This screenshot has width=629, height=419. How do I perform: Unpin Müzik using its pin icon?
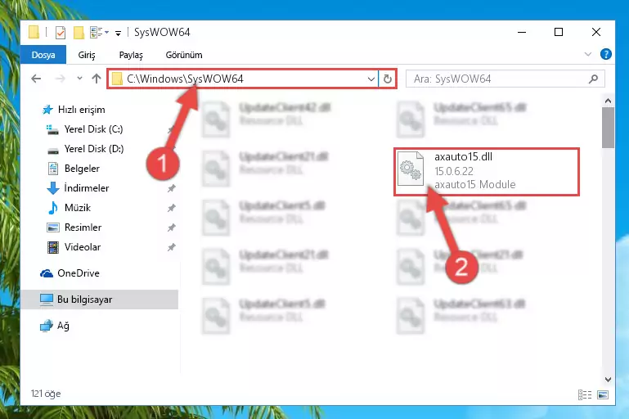point(171,208)
